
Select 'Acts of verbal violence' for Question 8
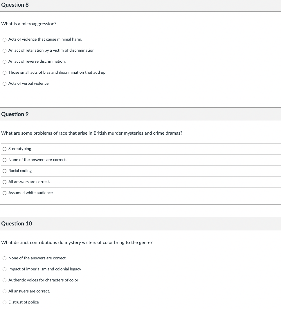4,84
